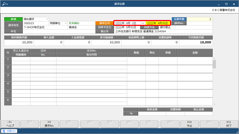
Task: Select row 3 header in detail grid
Action: tap(8, 77)
